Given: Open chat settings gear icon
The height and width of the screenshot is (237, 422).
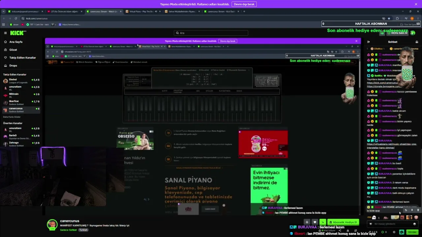Looking at the screenshot, I should click(x=394, y=232).
